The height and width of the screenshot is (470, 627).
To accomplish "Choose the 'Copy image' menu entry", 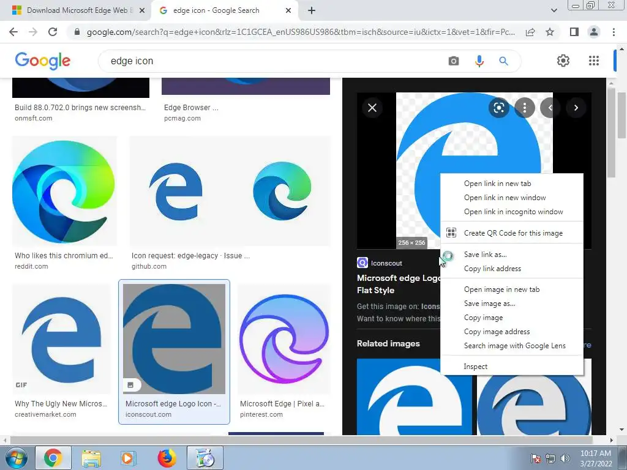I will (512, 318).
